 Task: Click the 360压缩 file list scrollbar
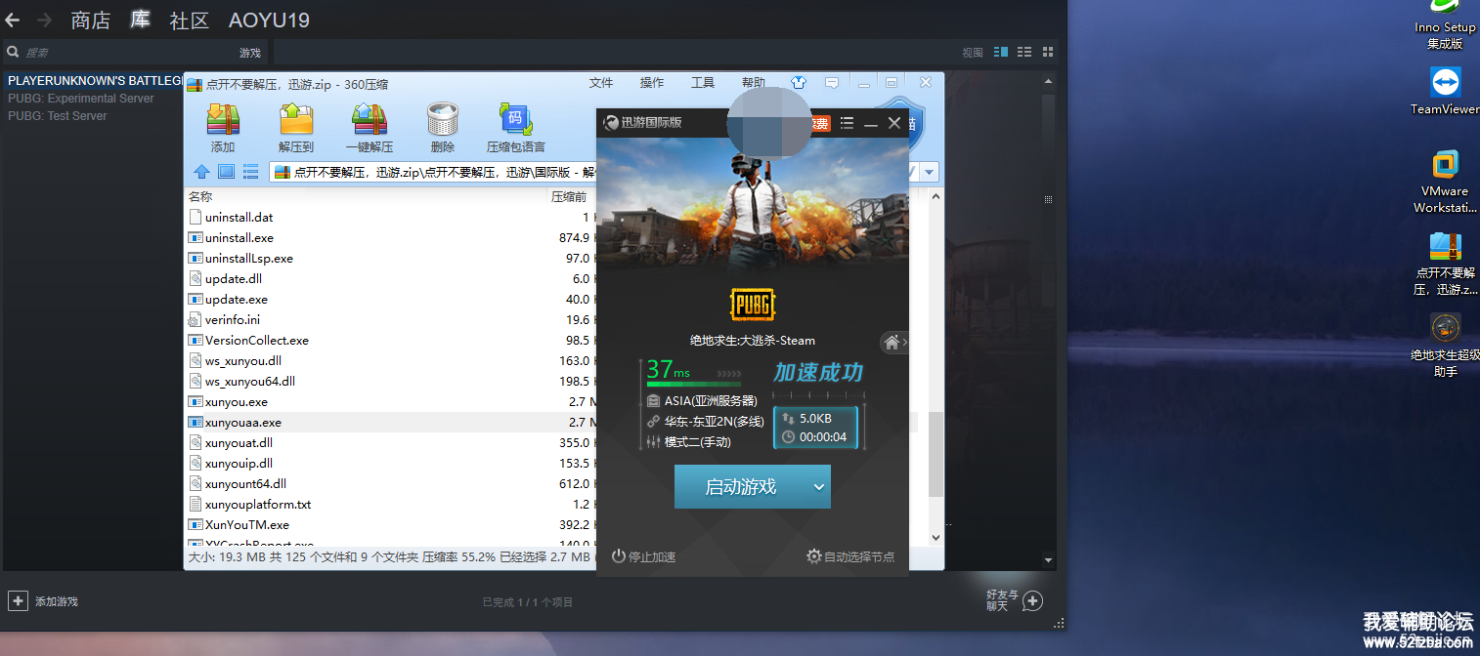936,454
